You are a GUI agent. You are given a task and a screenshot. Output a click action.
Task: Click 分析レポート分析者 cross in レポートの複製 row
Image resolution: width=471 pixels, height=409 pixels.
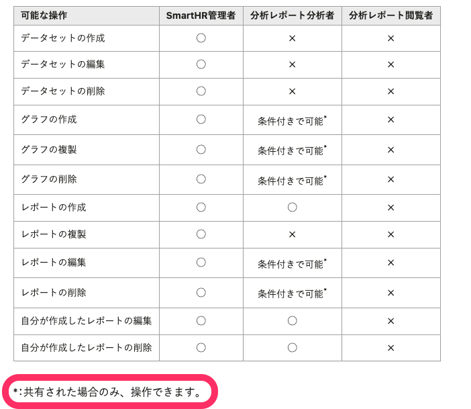[292, 234]
